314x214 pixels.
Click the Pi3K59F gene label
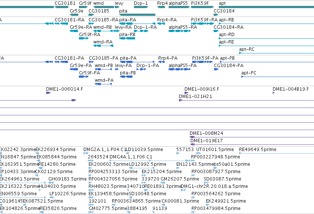(x=200, y=3)
